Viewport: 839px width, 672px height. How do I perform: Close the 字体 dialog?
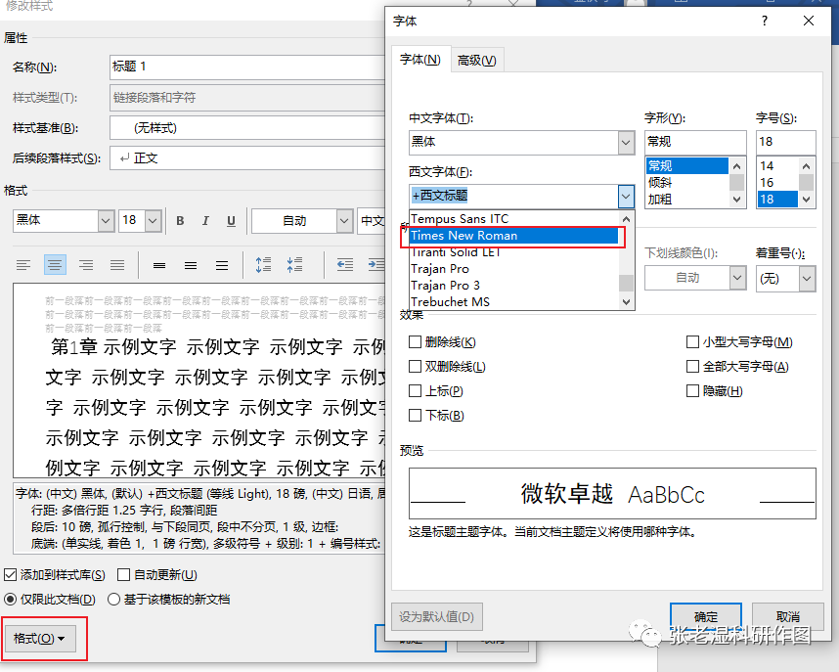(809, 21)
